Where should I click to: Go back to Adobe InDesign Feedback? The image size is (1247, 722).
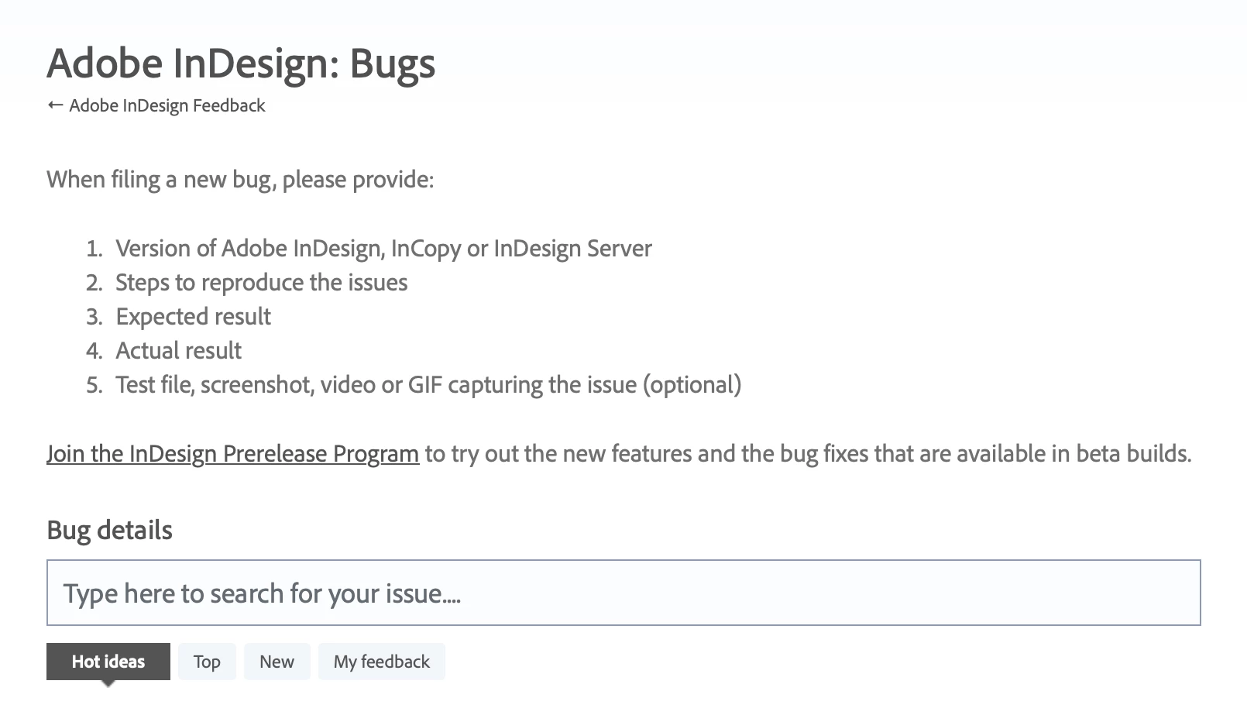click(156, 105)
